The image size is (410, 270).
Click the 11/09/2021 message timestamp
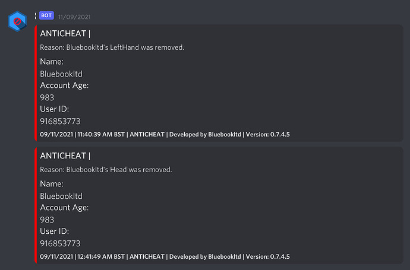tap(74, 17)
